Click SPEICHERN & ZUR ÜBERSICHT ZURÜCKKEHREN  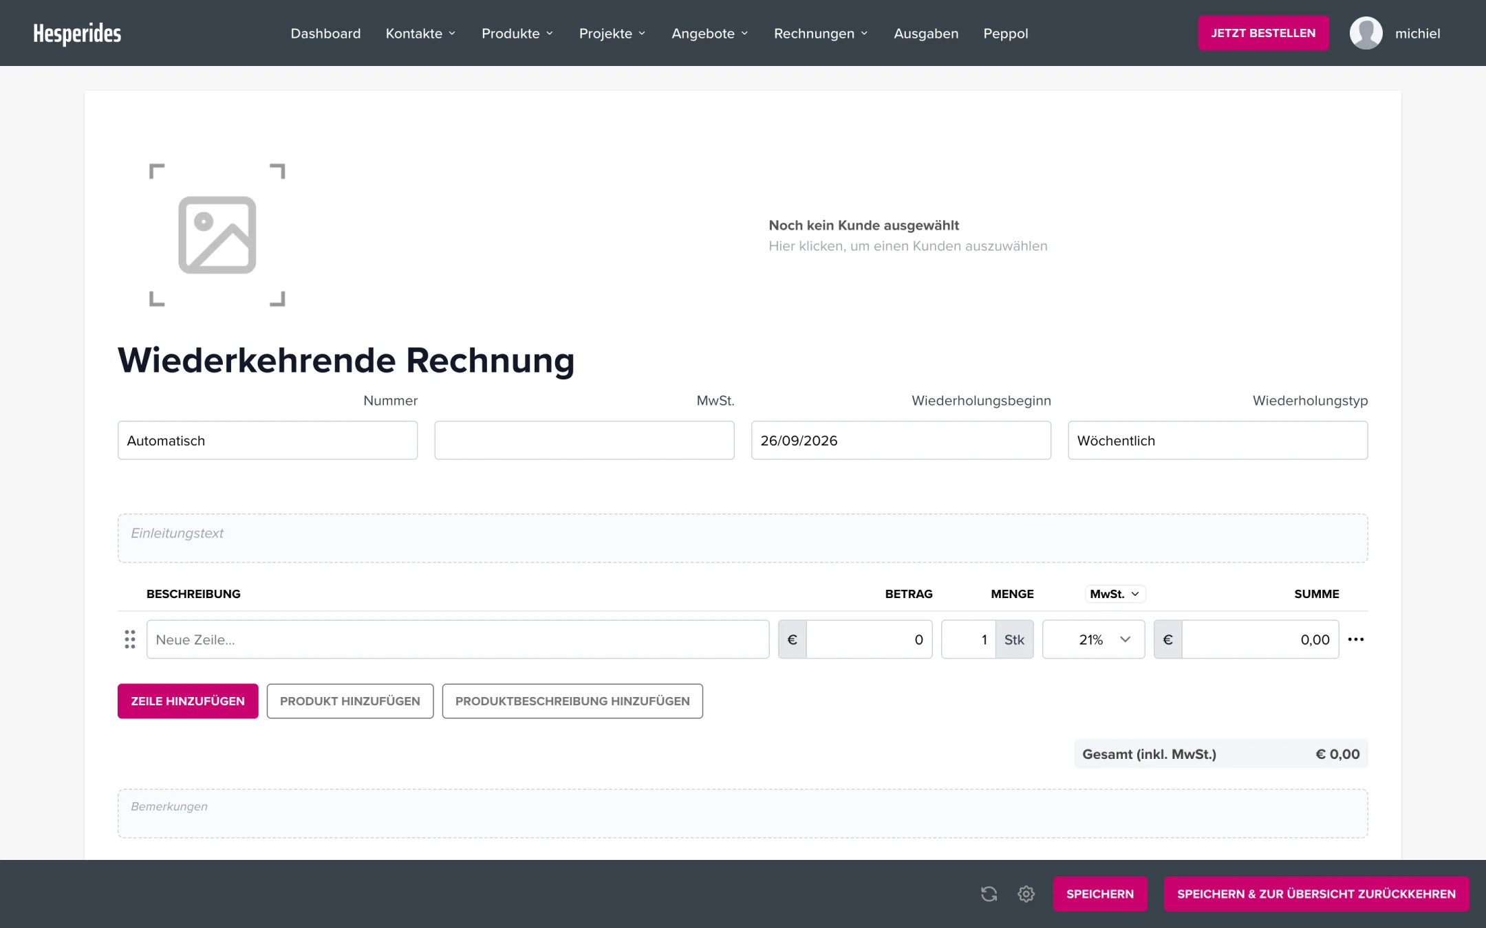tap(1316, 894)
